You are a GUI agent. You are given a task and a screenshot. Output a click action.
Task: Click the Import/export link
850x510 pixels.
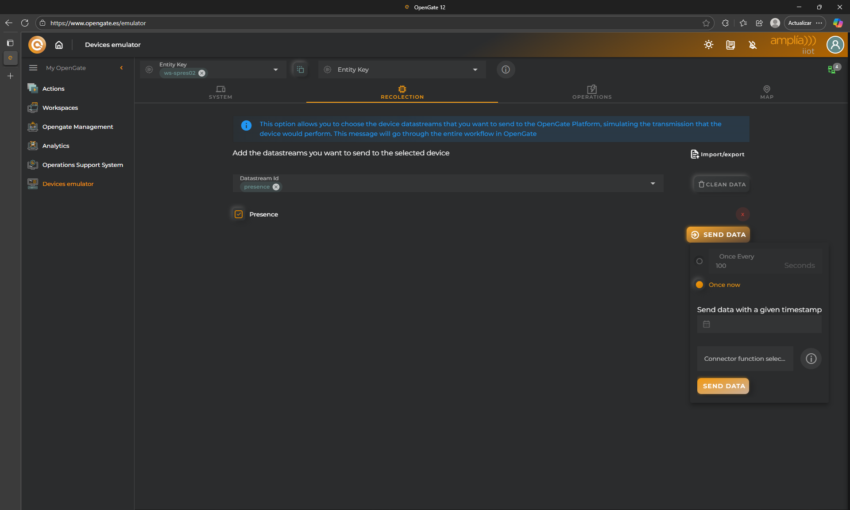pyautogui.click(x=718, y=154)
